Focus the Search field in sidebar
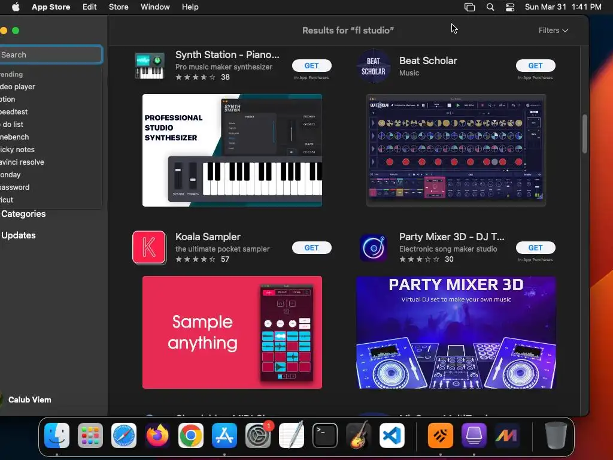The height and width of the screenshot is (460, 613). (51, 55)
